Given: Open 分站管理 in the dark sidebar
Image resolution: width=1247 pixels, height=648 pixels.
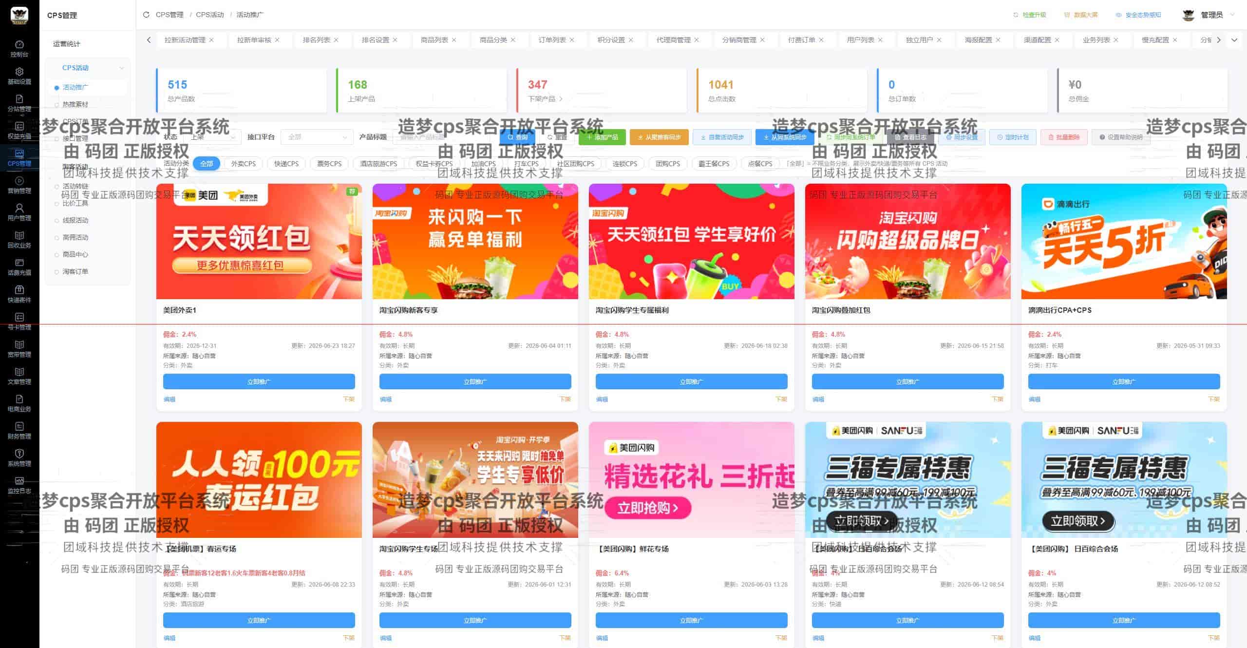Looking at the screenshot, I should [19, 103].
